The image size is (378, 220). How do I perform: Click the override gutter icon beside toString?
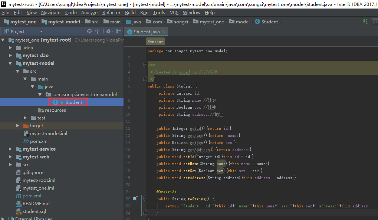click(135, 199)
